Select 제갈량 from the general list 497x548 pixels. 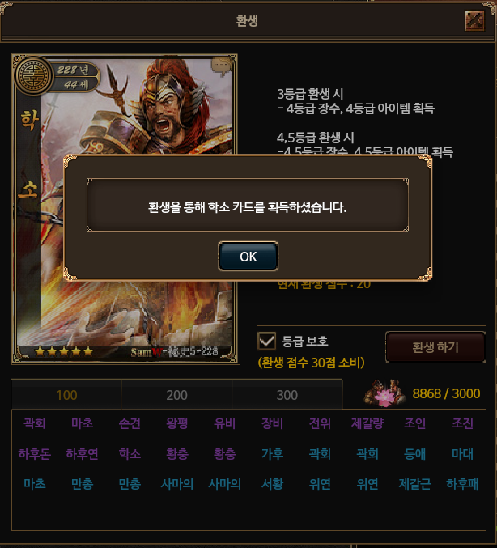click(367, 423)
